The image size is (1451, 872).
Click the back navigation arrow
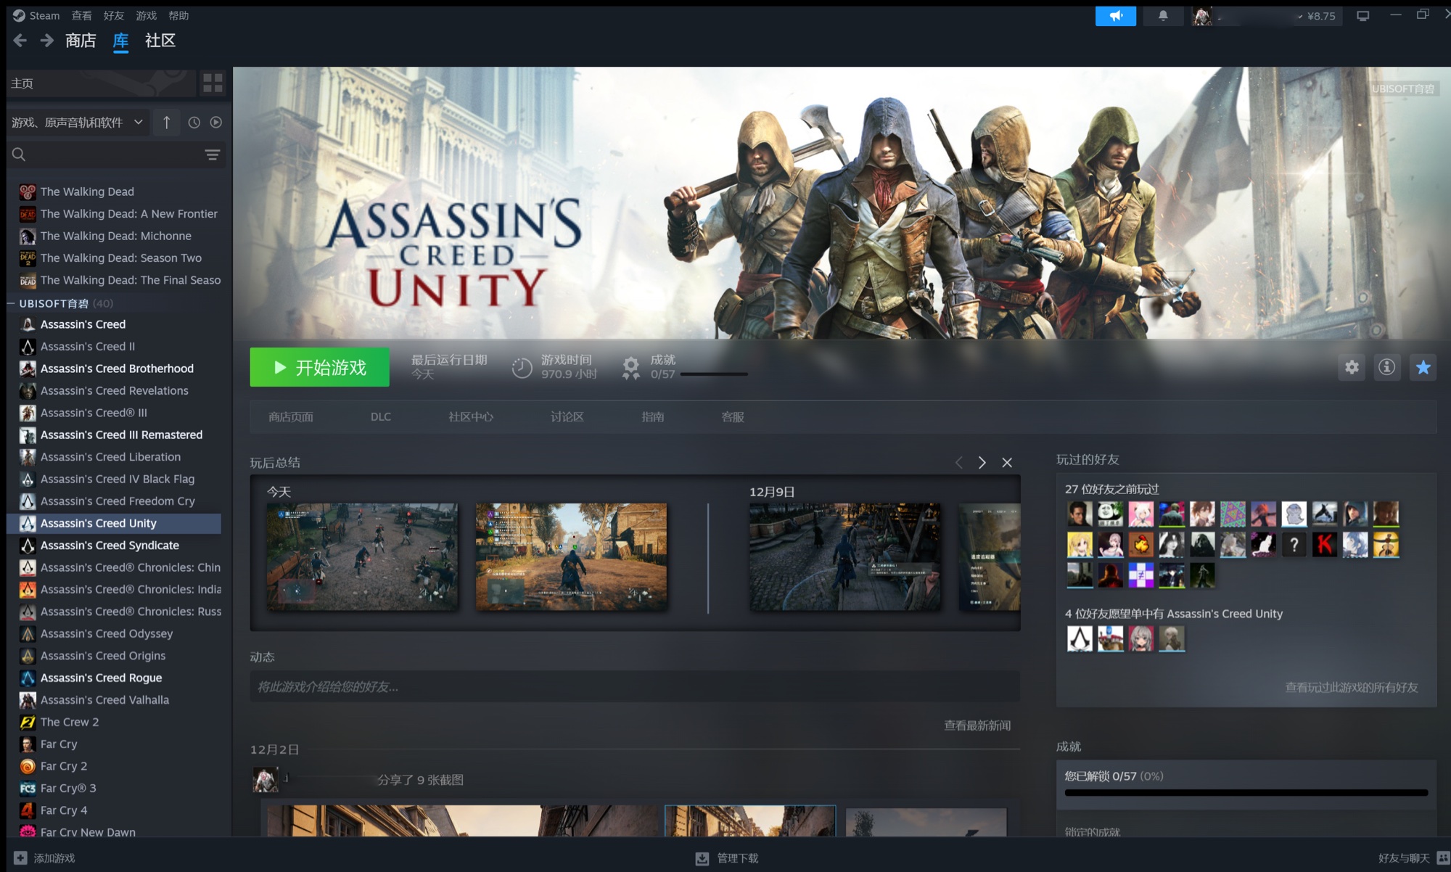[20, 41]
